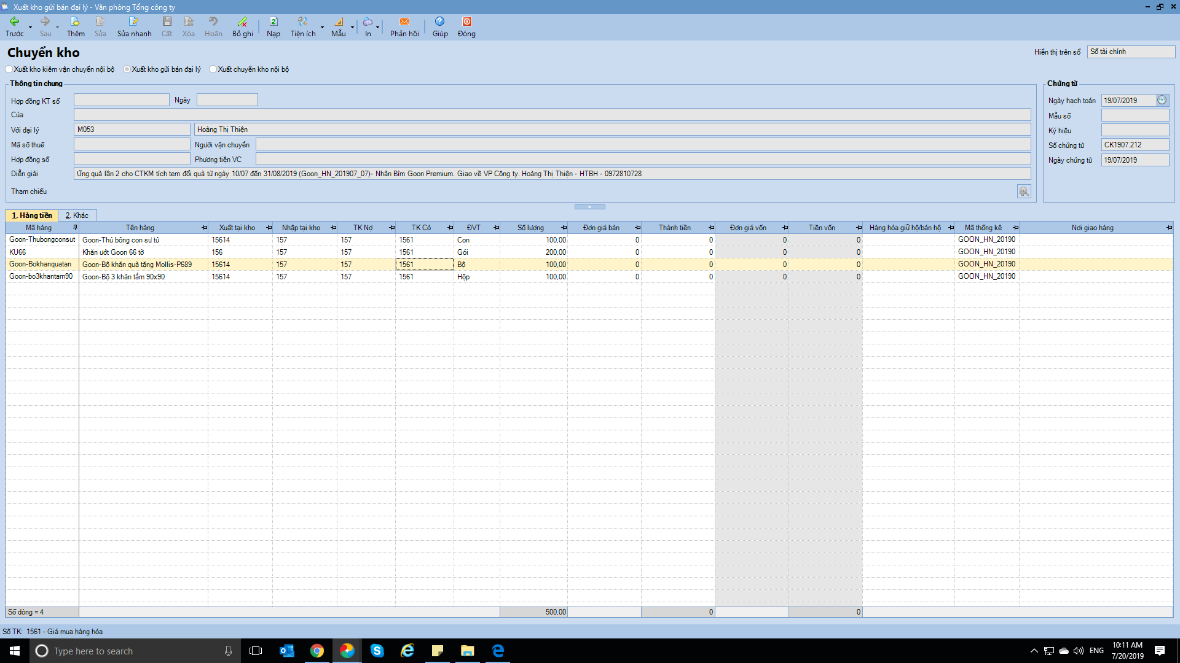Click the Bỏ ghi unpost icon
The width and height of the screenshot is (1180, 663).
pos(242,22)
